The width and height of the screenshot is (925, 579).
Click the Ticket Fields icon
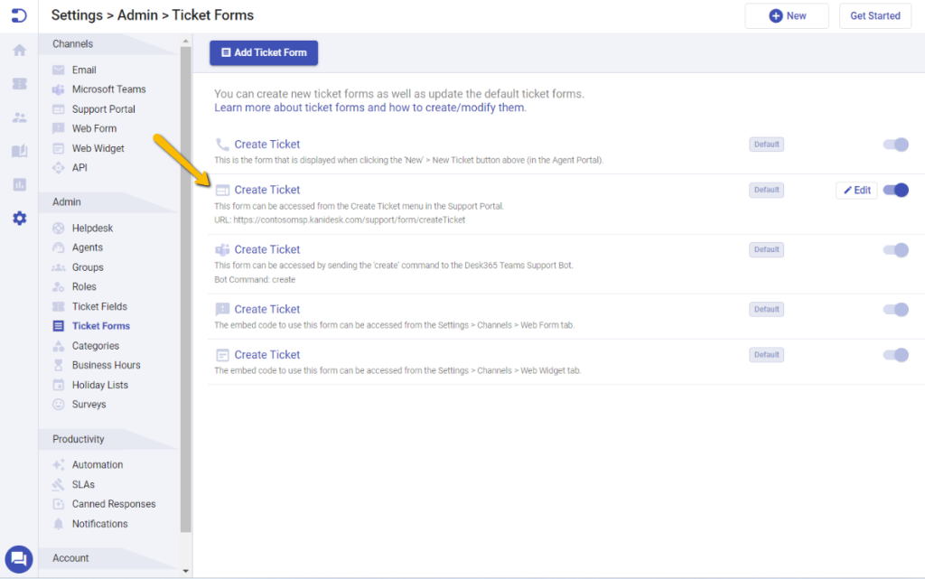coord(59,306)
